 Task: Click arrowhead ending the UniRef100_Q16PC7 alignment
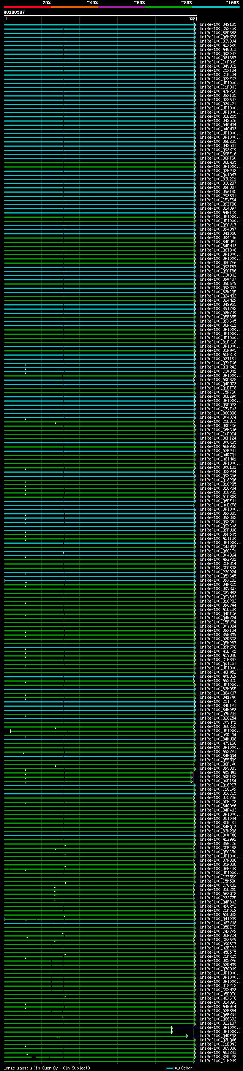point(195,785)
